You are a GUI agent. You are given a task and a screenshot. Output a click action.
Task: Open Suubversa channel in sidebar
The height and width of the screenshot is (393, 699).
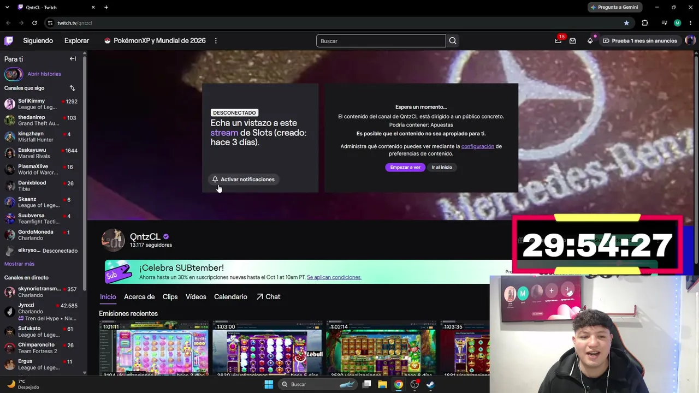point(42,219)
